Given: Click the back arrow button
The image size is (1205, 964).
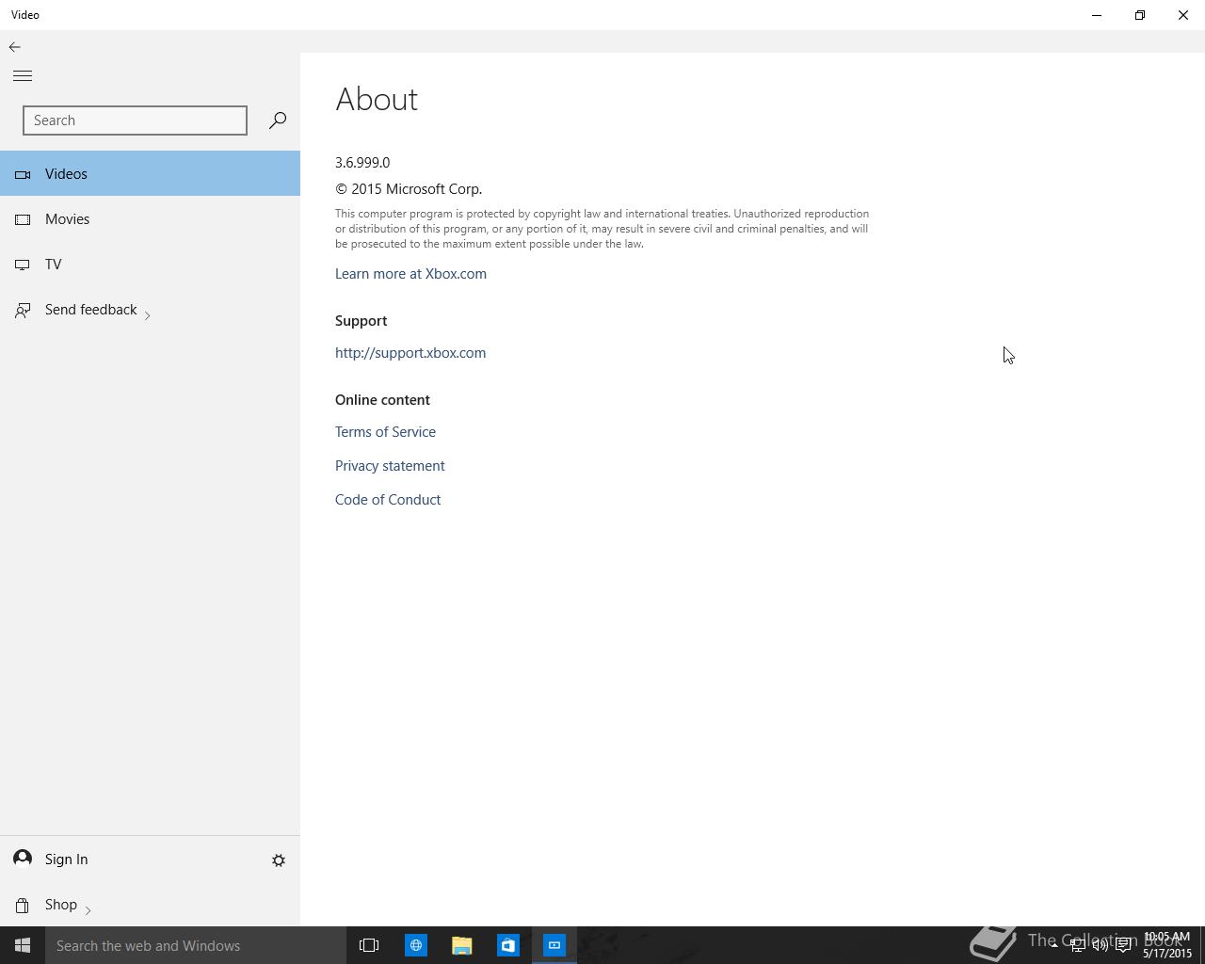Looking at the screenshot, I should pyautogui.click(x=15, y=47).
